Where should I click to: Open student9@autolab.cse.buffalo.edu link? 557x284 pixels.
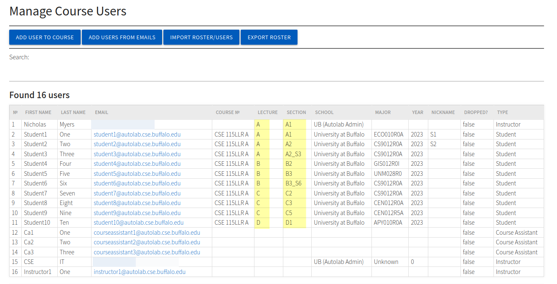tap(137, 213)
